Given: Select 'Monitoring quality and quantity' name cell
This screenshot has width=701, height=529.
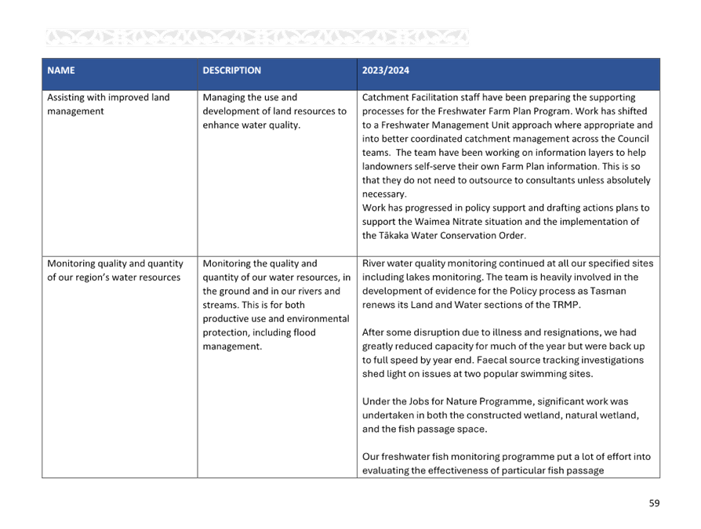Looking at the screenshot, I should click(120, 367).
